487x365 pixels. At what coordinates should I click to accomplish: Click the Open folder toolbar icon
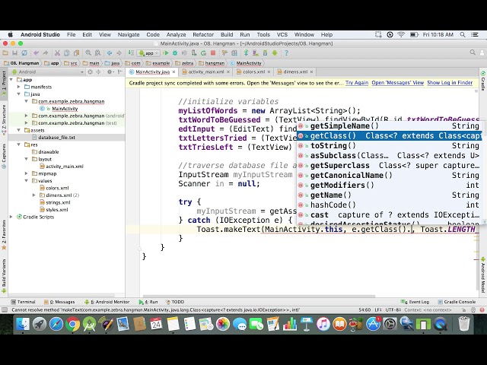tap(5, 53)
